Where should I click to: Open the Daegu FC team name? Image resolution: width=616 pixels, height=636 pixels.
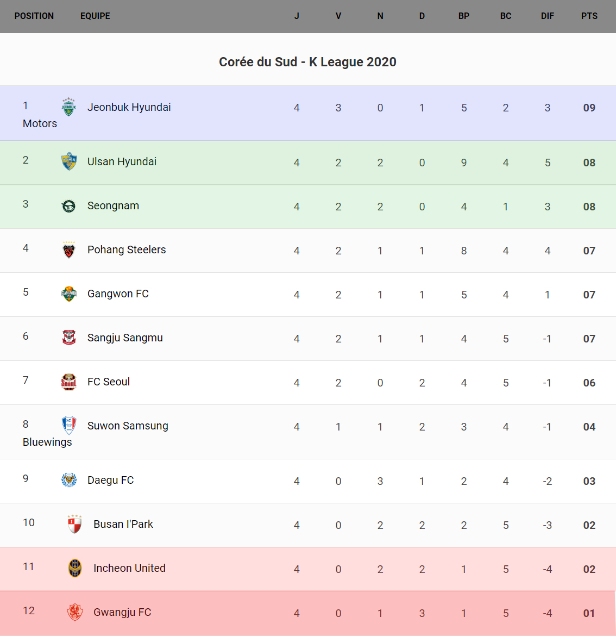pos(110,480)
